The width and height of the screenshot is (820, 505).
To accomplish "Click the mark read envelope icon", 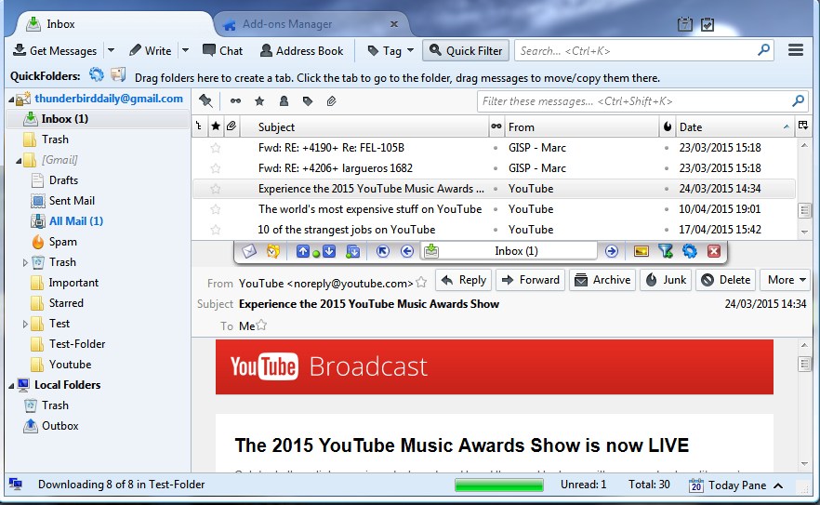I will coord(249,251).
